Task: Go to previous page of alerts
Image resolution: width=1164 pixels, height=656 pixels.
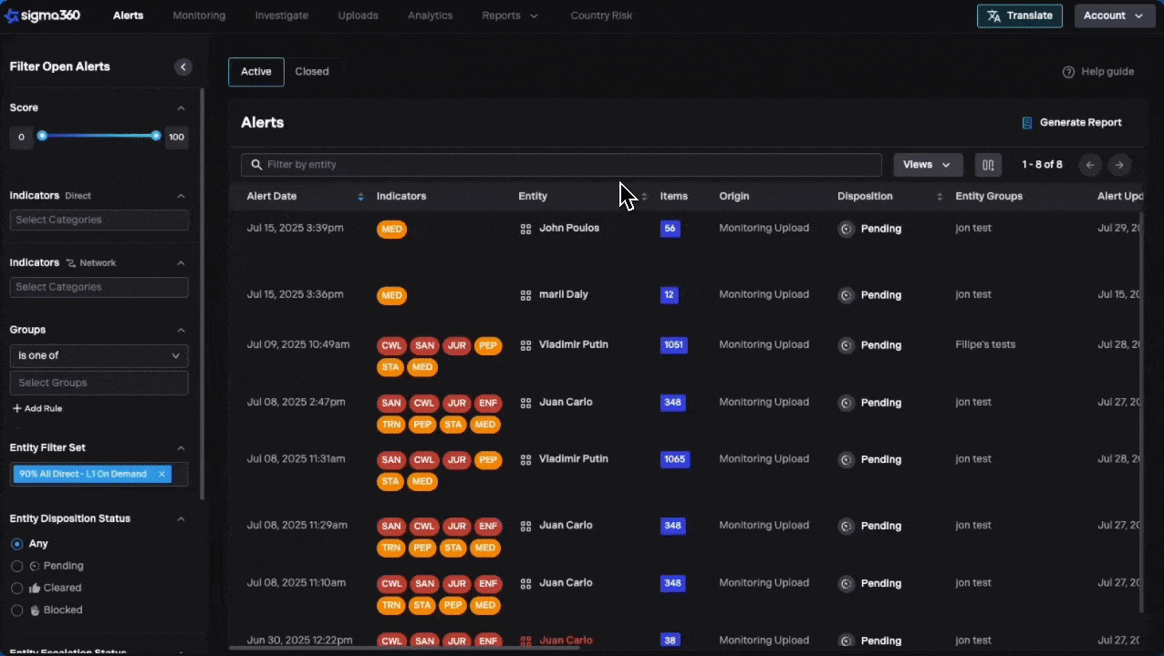Action: 1089,165
